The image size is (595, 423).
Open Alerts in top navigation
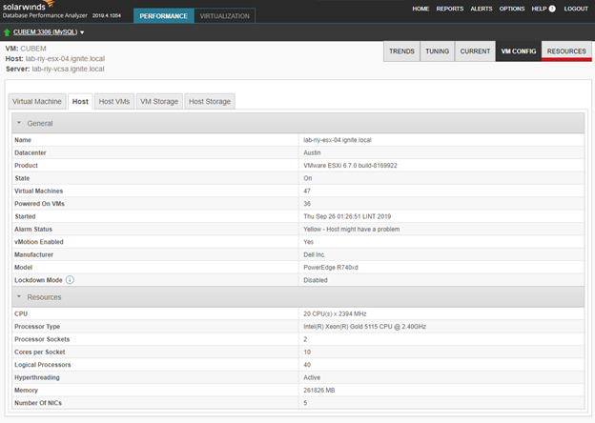click(x=482, y=9)
